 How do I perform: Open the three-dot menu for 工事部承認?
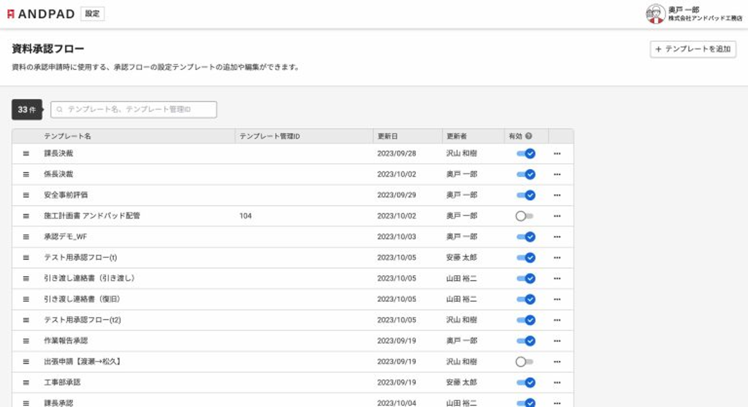(x=557, y=382)
